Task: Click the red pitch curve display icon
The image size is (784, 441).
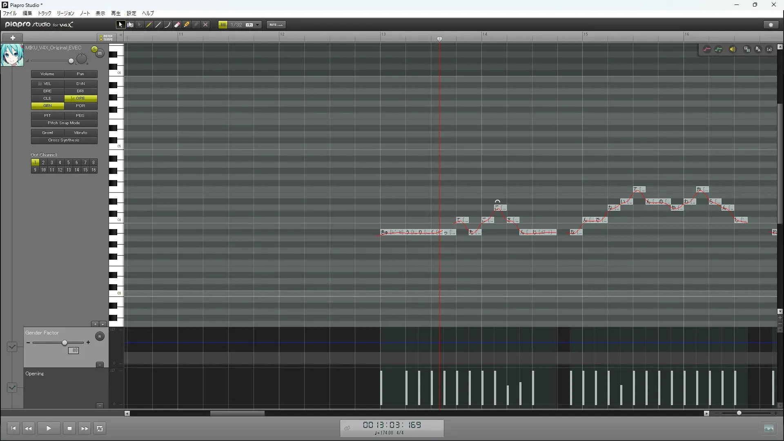Action: pyautogui.click(x=707, y=49)
